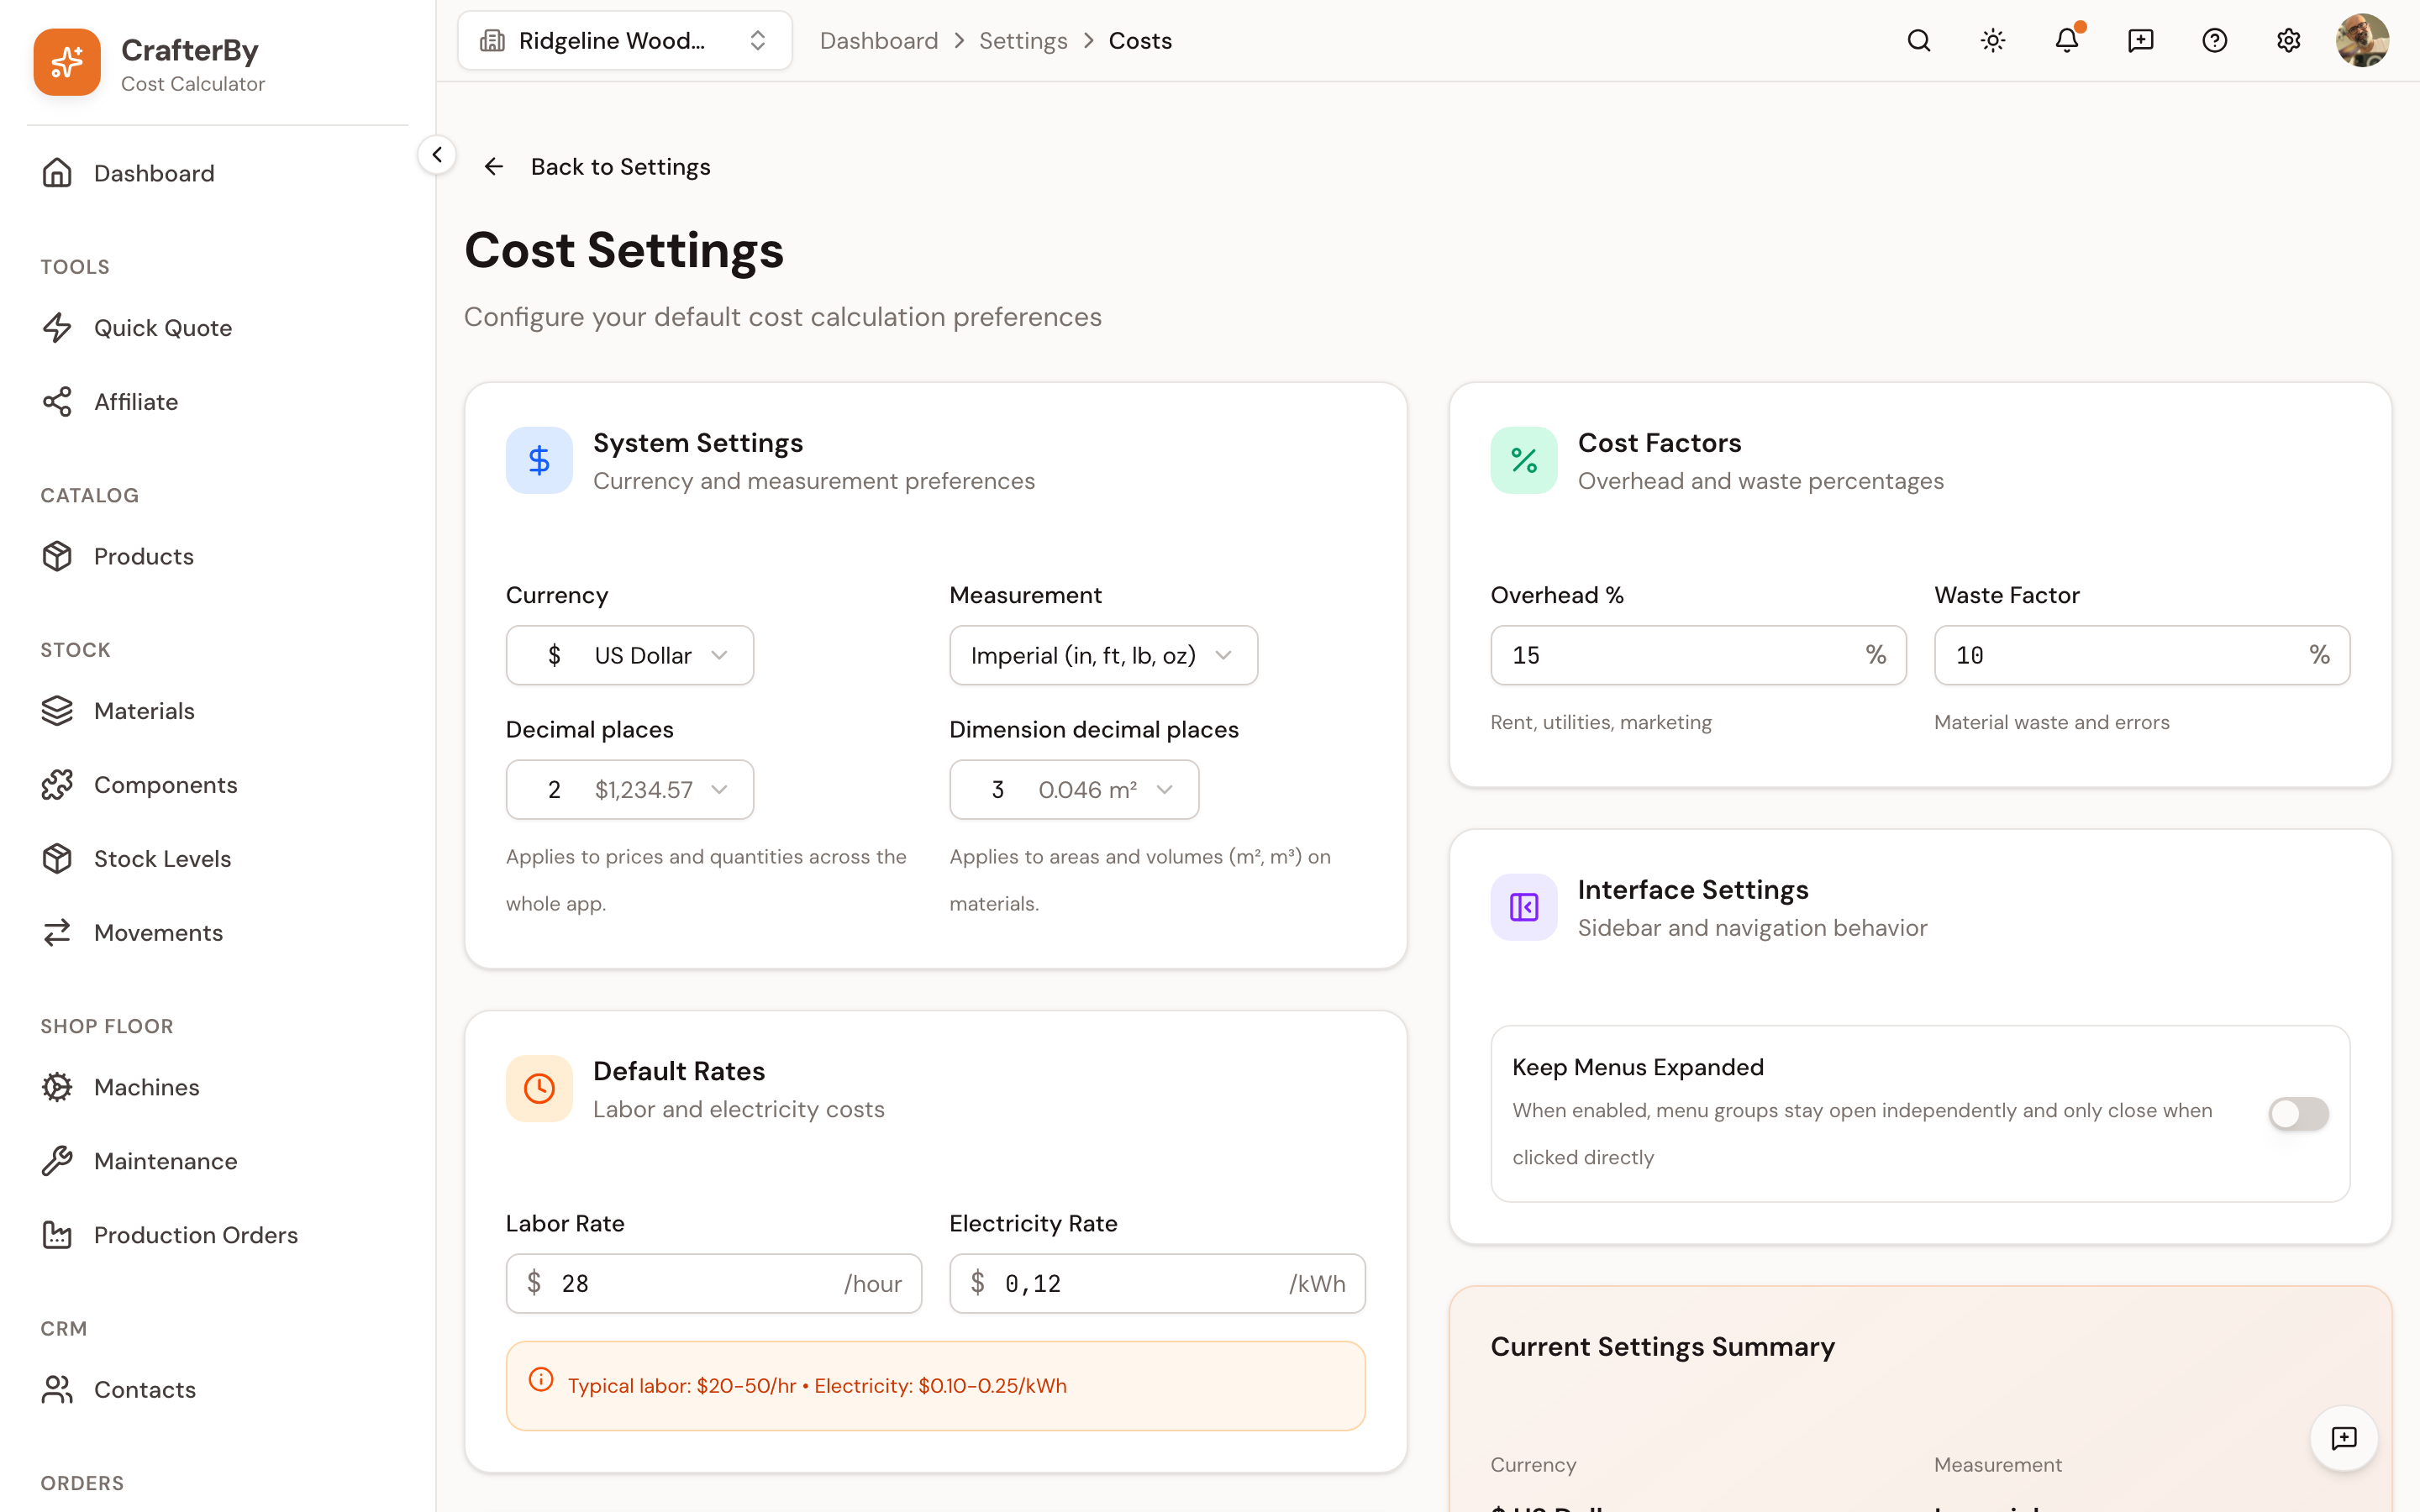Click the Default Rates clock icon
The image size is (2420, 1512).
(539, 1088)
